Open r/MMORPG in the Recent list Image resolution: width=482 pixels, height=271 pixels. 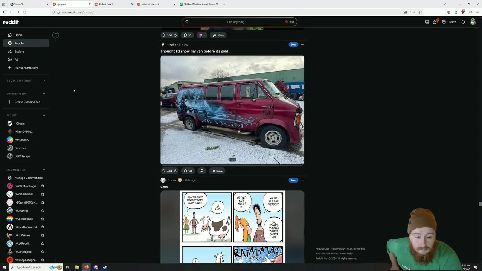pos(26,140)
